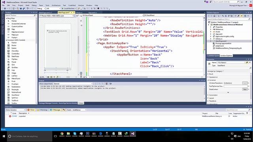The image size is (253, 142).
Task: Click the word wrap icon in Output toolbar
Action: point(111,84)
